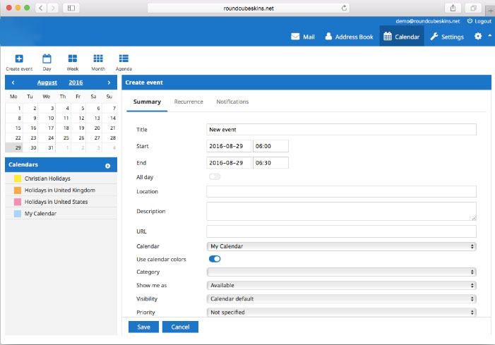Expand the Calendar dropdown
495x345 pixels.
click(x=341, y=246)
